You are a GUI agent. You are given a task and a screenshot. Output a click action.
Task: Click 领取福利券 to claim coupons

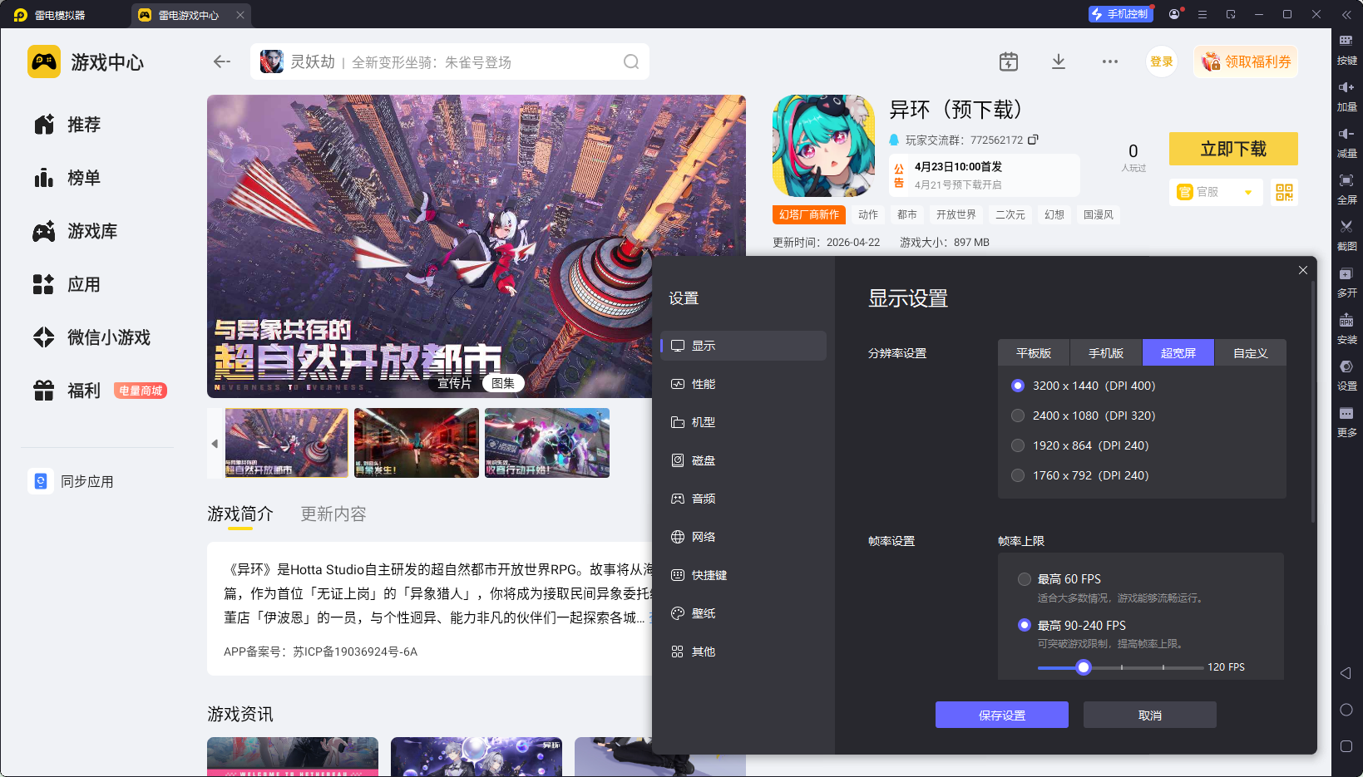click(x=1246, y=61)
